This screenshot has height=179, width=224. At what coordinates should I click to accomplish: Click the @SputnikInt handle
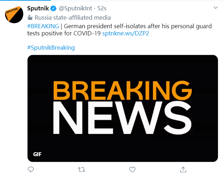point(77,9)
